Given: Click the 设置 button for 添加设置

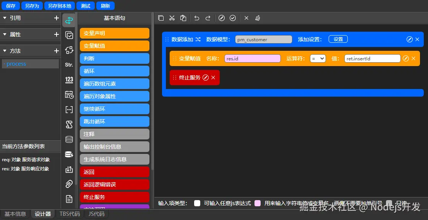Looking at the screenshot, I should pos(338,39).
